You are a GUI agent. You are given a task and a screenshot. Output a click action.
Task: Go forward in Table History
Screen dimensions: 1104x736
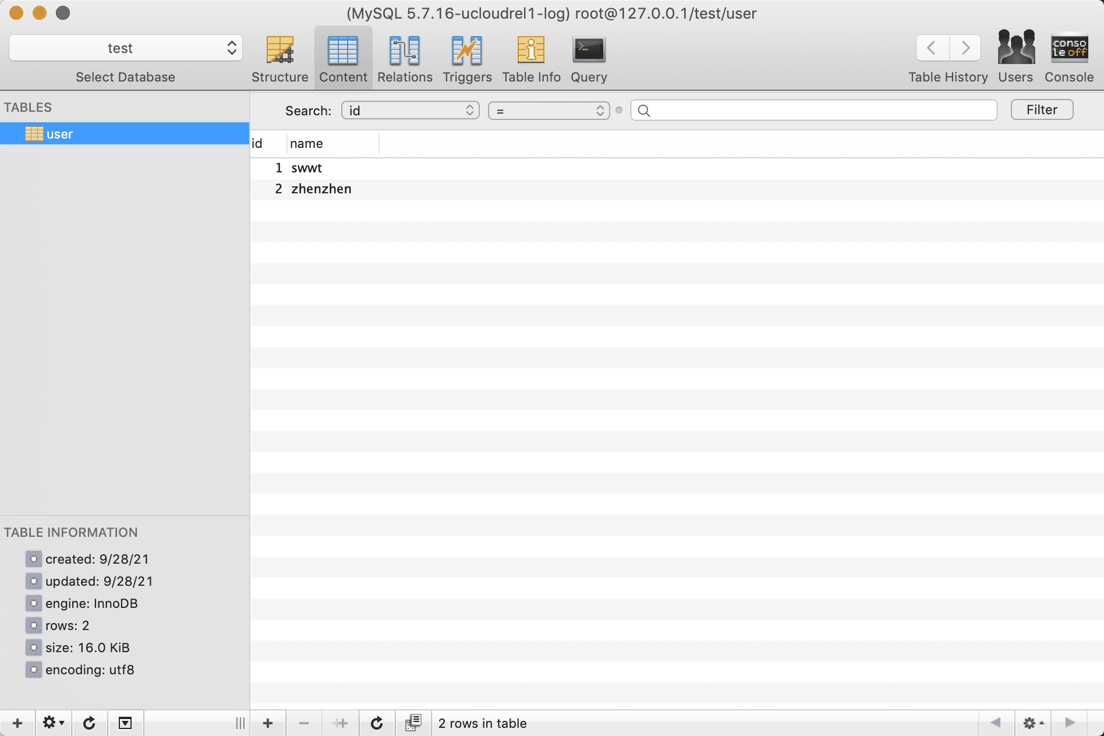965,48
